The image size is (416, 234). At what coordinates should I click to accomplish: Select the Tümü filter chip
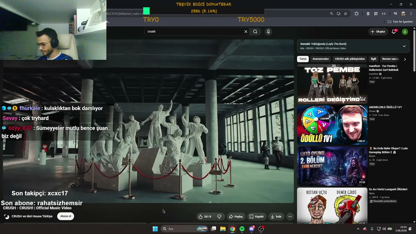click(x=303, y=59)
